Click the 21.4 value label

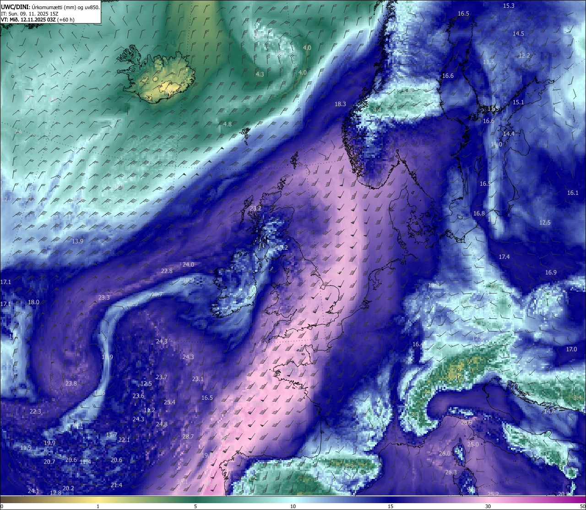pos(116,485)
